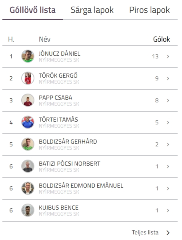Open Kujbus Bence's profile picture

coord(28,210)
